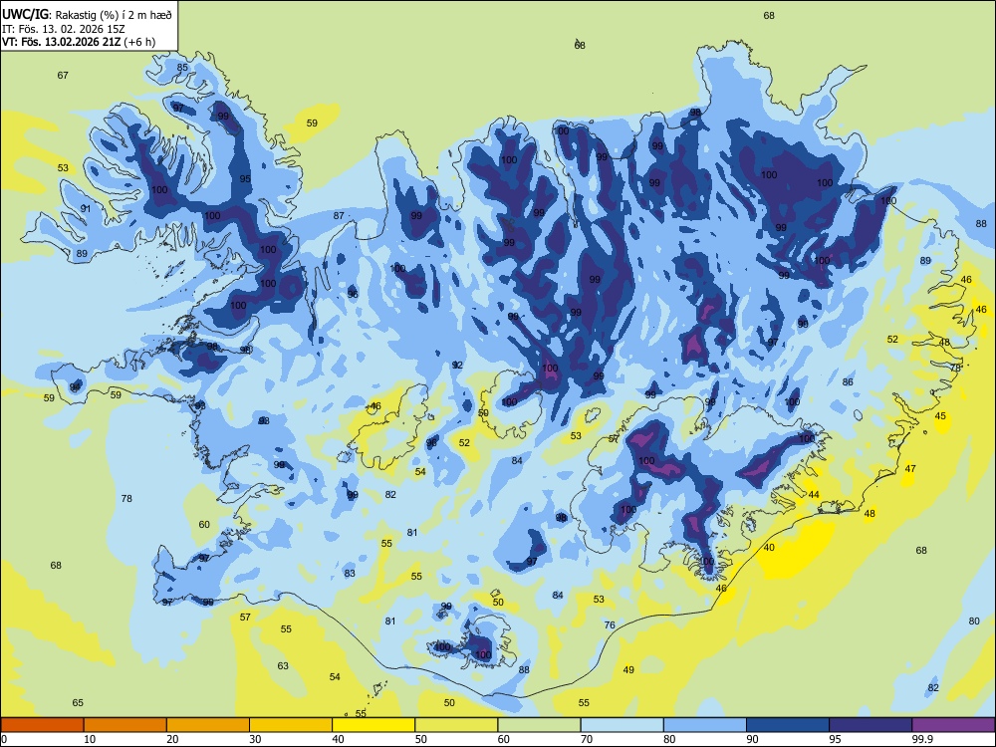This screenshot has height=747, width=996.
Task: Click the navy 95–99.9 legend swatch
Action: tap(871, 725)
